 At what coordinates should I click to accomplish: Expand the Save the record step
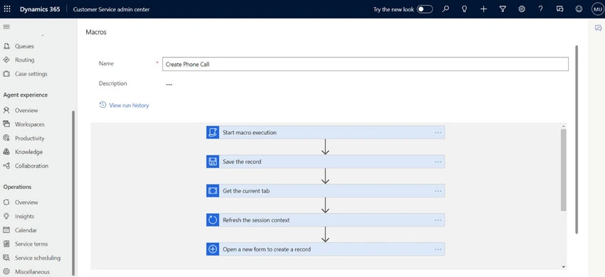pyautogui.click(x=325, y=161)
